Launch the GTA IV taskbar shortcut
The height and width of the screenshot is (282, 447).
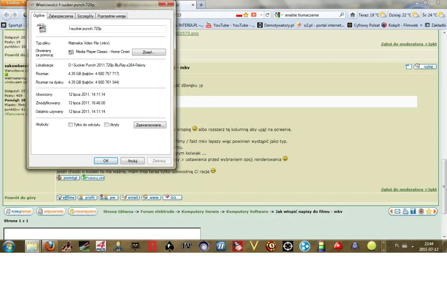coord(186,246)
